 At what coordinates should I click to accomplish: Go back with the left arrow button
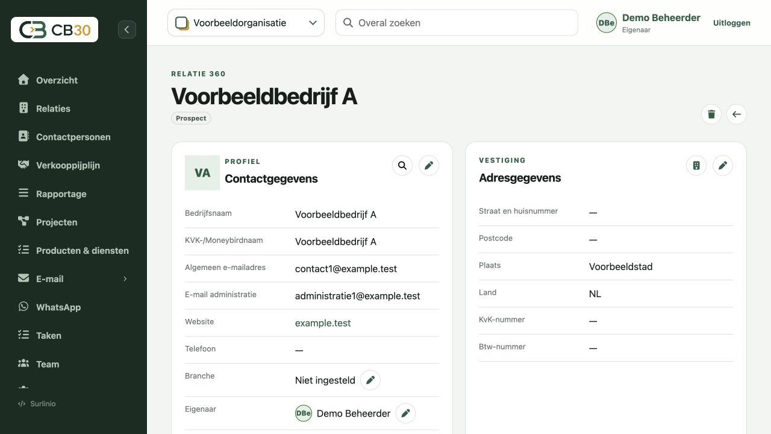pyautogui.click(x=737, y=115)
